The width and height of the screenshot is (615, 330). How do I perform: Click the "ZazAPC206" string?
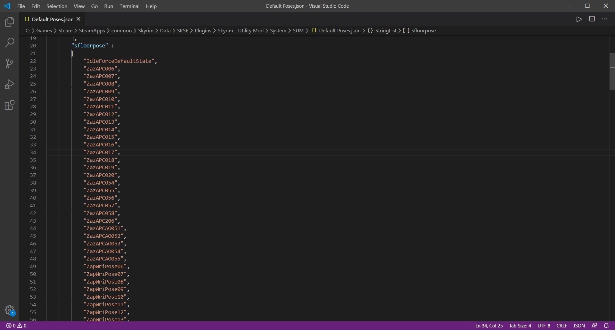(x=100, y=221)
